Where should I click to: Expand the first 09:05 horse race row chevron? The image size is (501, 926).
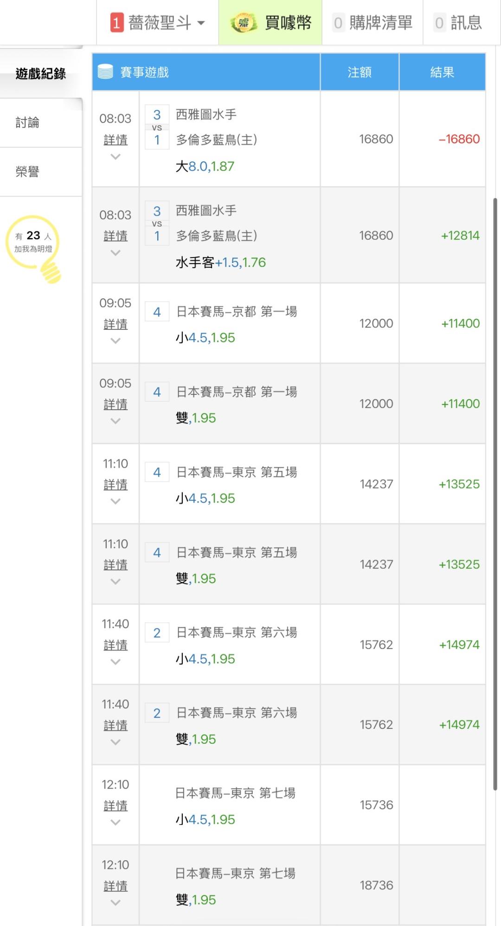pyautogui.click(x=116, y=341)
